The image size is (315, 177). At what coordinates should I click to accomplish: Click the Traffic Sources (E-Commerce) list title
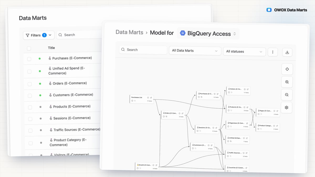[x=75, y=130]
